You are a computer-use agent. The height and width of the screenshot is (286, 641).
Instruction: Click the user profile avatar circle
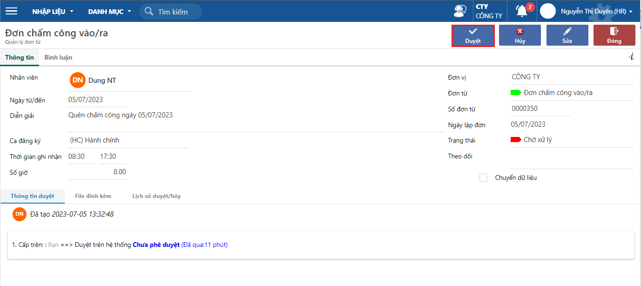click(547, 11)
